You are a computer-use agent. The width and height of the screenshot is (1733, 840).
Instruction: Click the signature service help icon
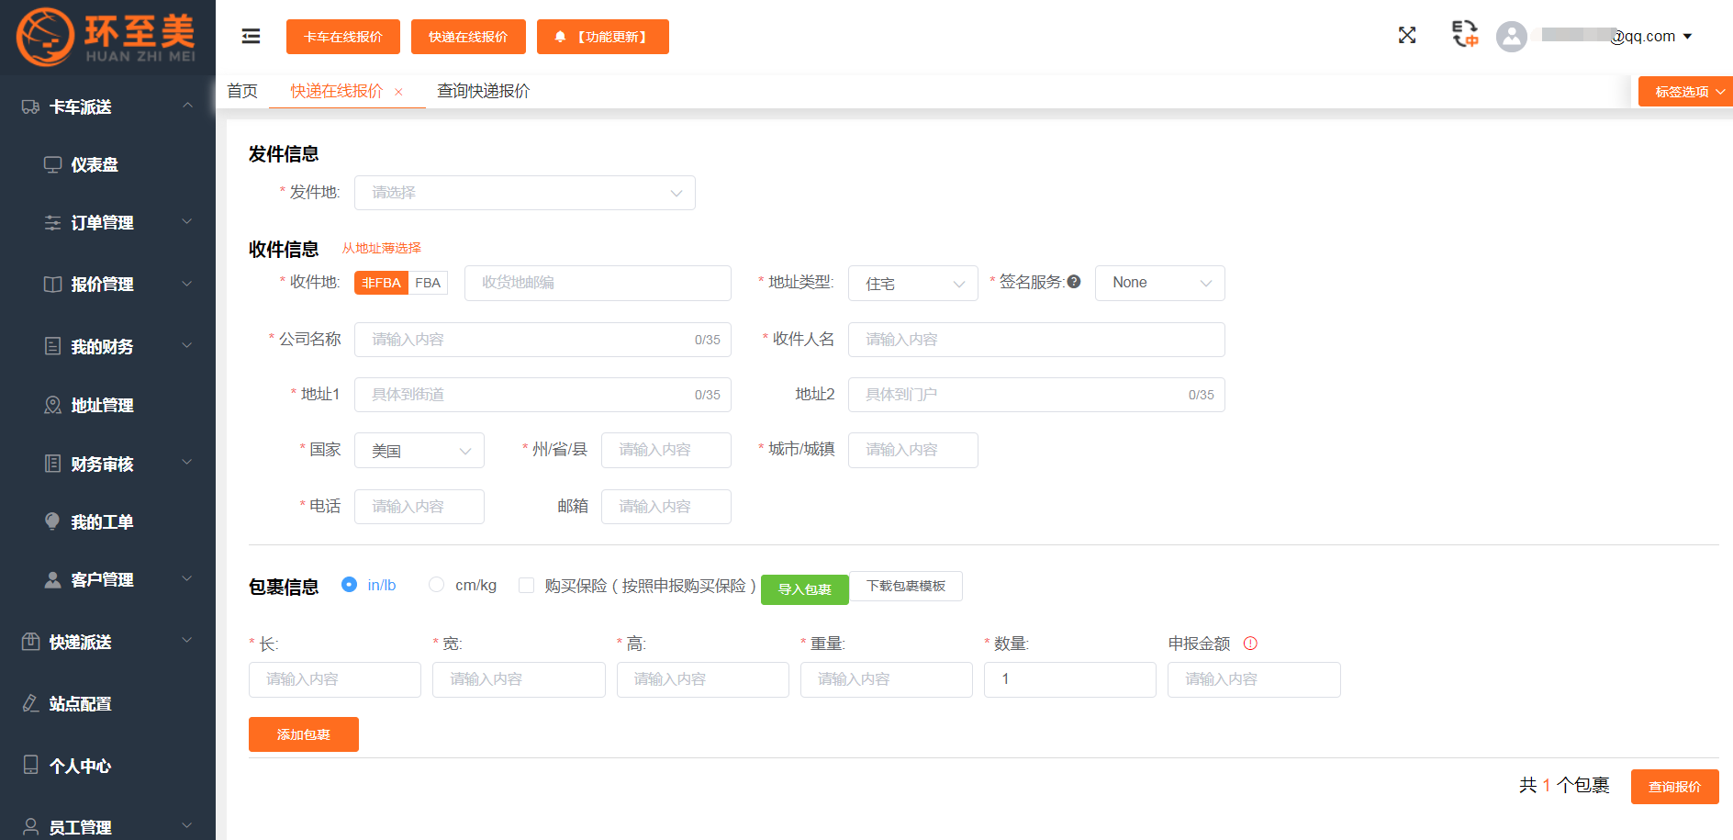(1074, 282)
